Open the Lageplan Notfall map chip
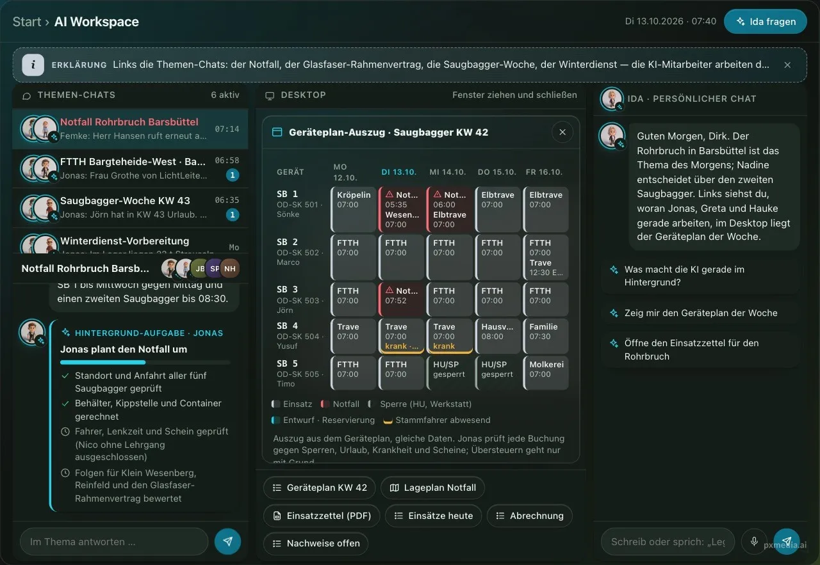820x565 pixels. point(432,488)
